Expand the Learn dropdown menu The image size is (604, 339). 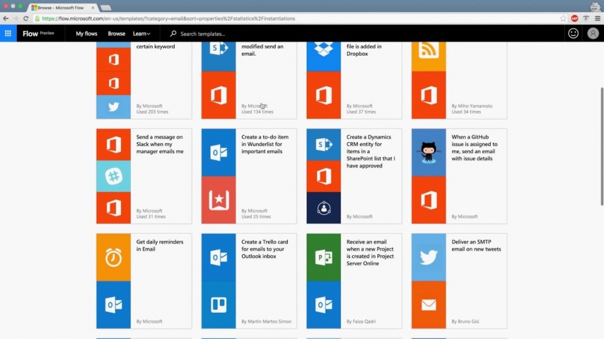pyautogui.click(x=141, y=34)
